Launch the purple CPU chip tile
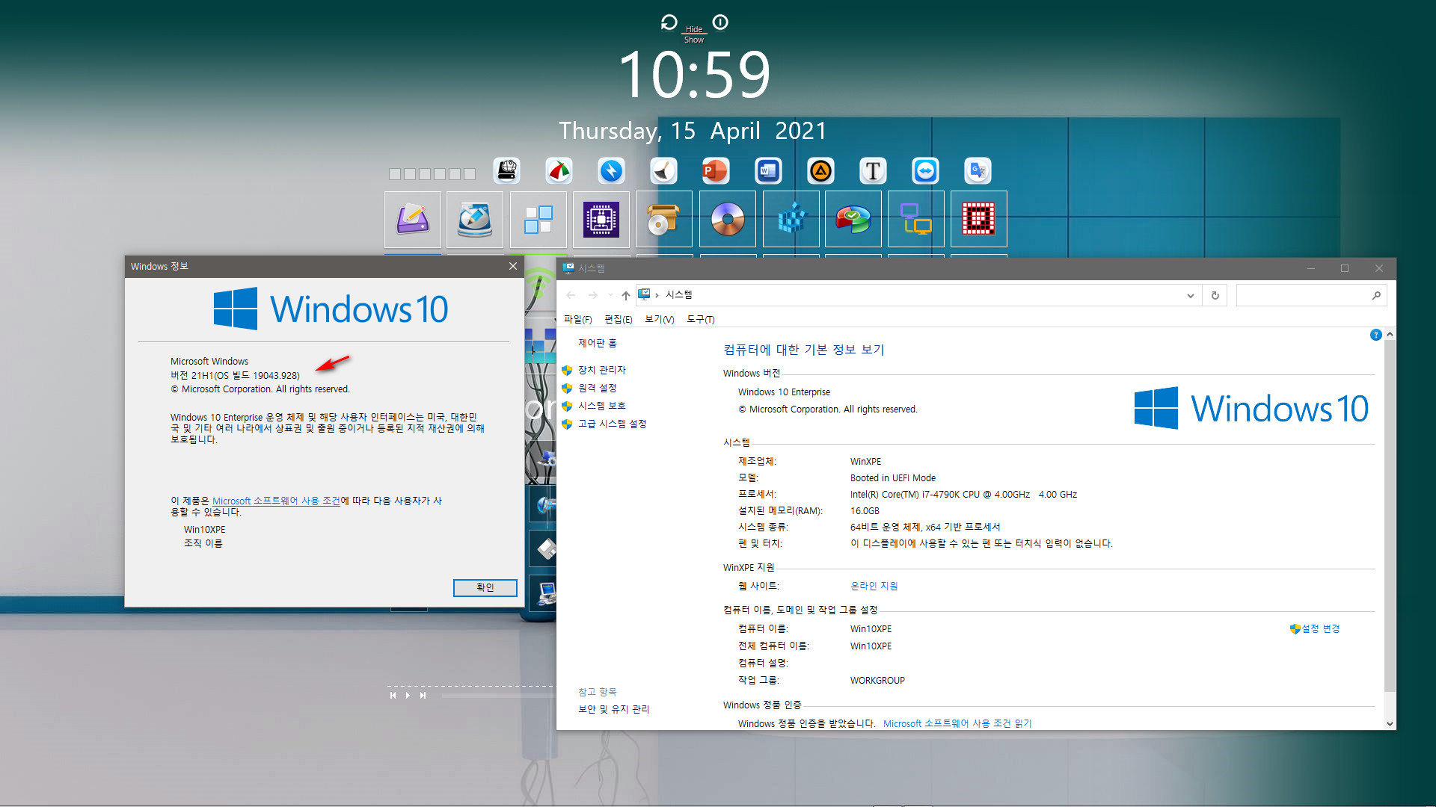Viewport: 1436px width, 807px height. point(601,219)
